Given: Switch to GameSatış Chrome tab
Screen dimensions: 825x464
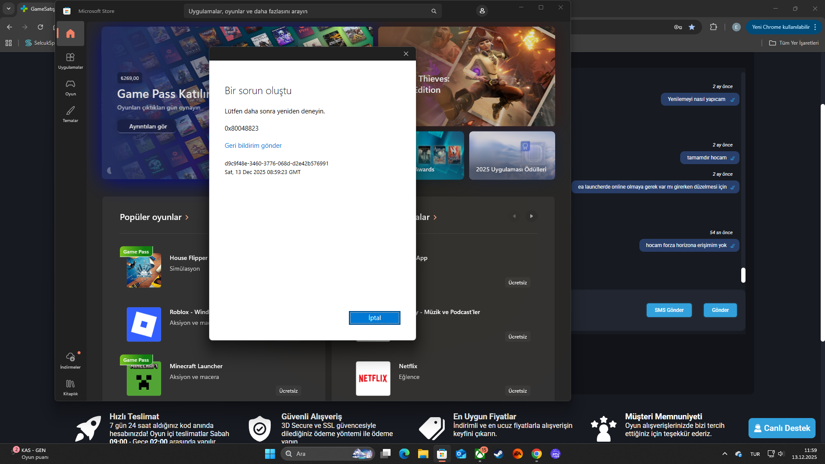Looking at the screenshot, I should coord(38,9).
